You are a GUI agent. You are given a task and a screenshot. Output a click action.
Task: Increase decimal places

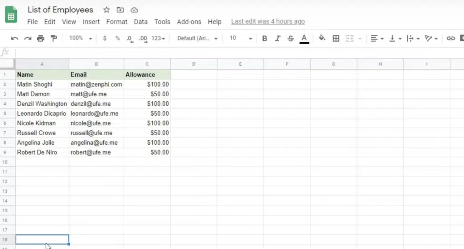(143, 39)
